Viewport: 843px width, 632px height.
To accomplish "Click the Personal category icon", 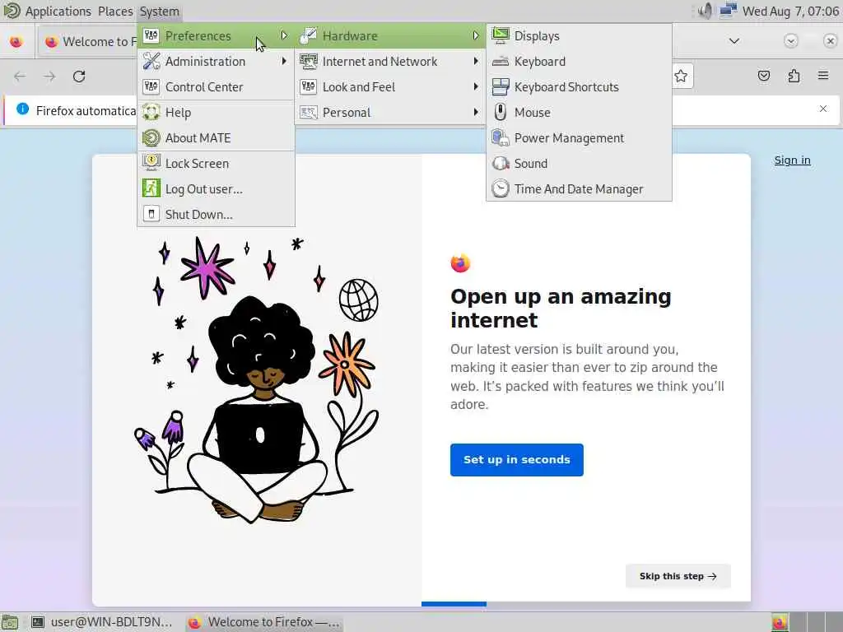I will 309,112.
